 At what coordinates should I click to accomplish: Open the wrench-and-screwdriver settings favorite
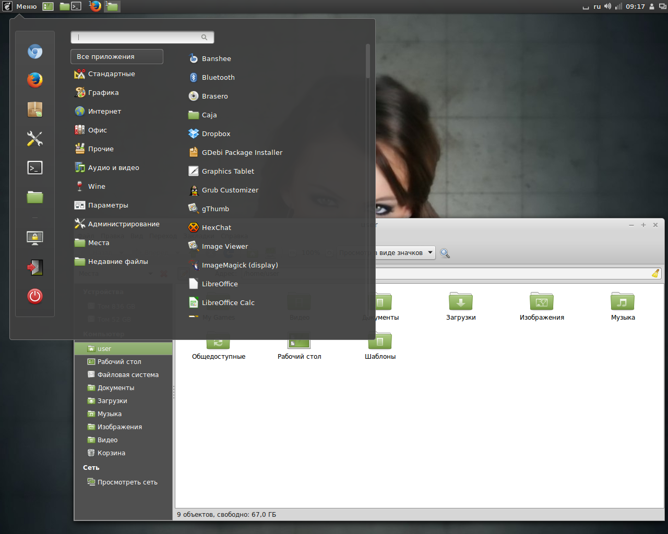(35, 139)
